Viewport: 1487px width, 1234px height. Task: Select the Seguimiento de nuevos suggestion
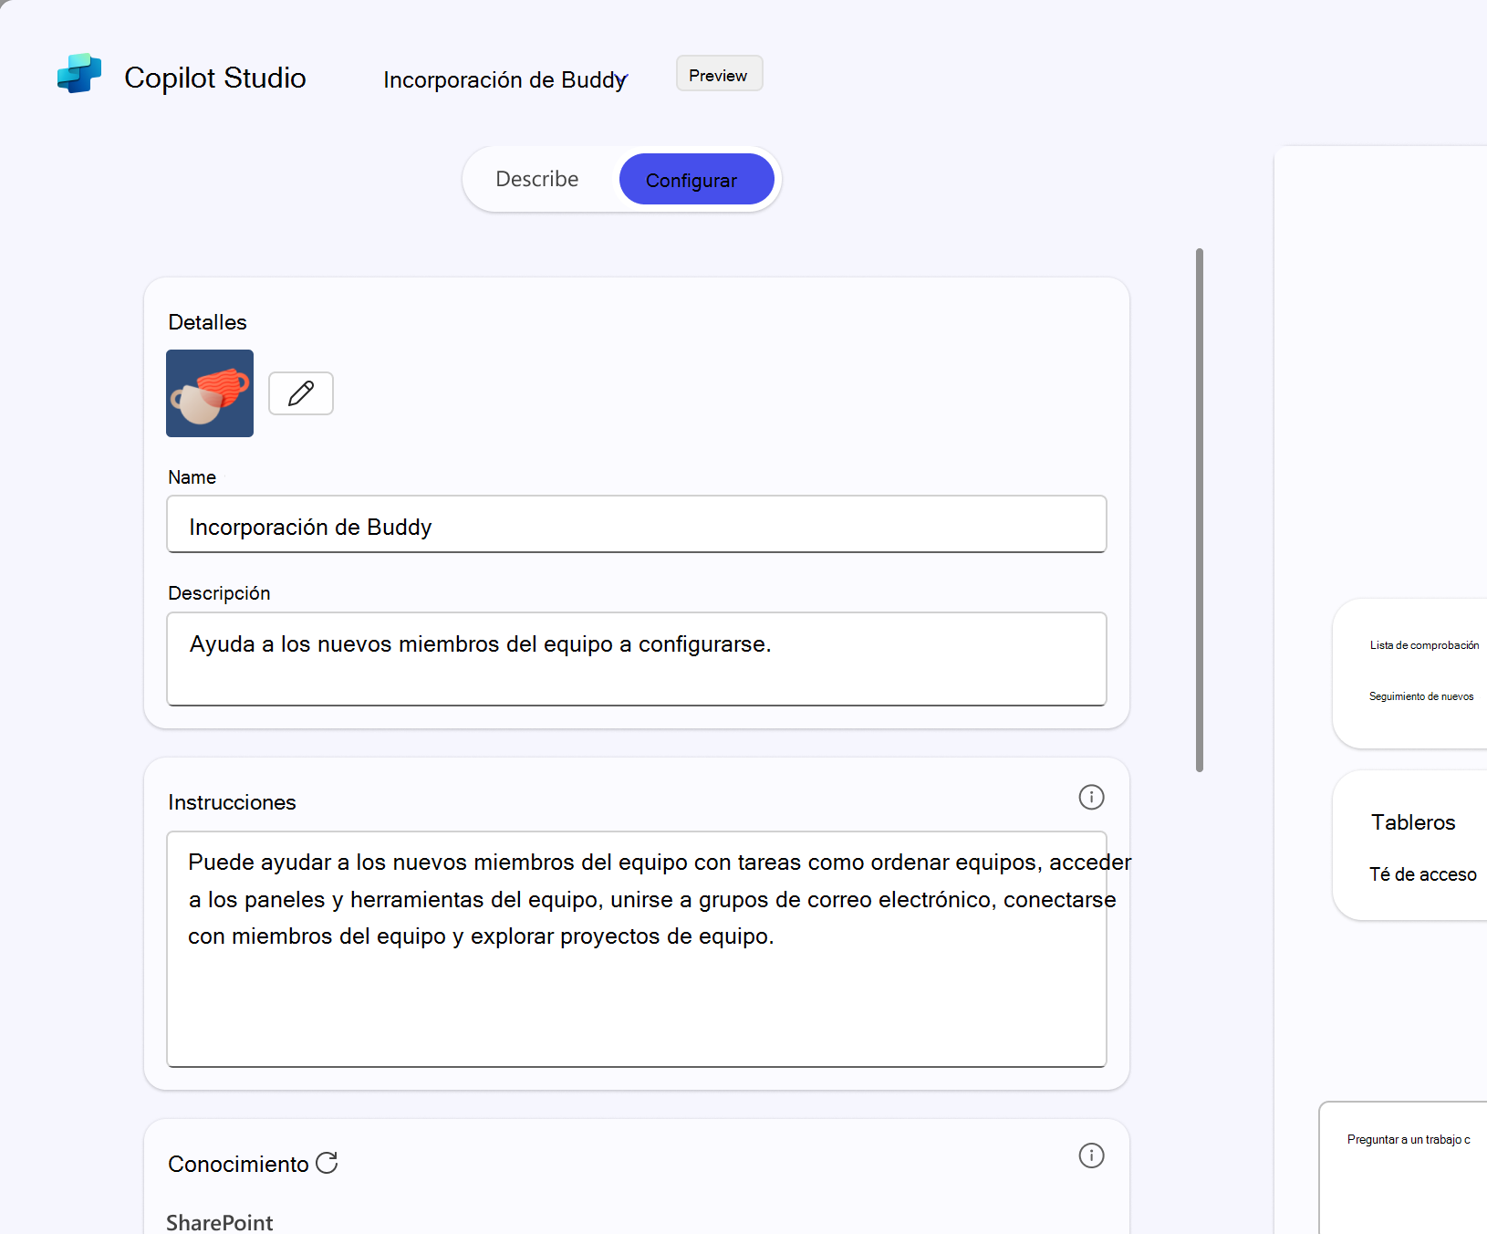(1421, 696)
